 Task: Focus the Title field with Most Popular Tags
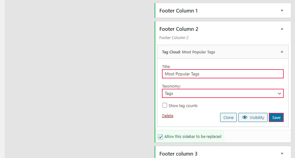point(223,74)
